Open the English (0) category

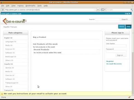[8, 38]
